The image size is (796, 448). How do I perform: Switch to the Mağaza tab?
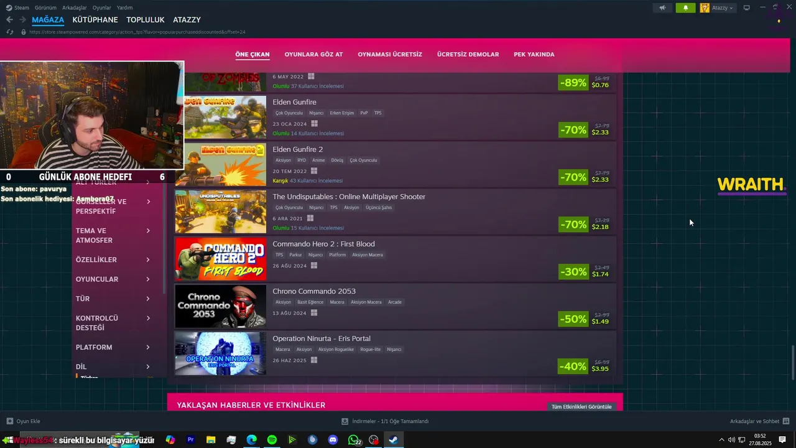pos(48,20)
